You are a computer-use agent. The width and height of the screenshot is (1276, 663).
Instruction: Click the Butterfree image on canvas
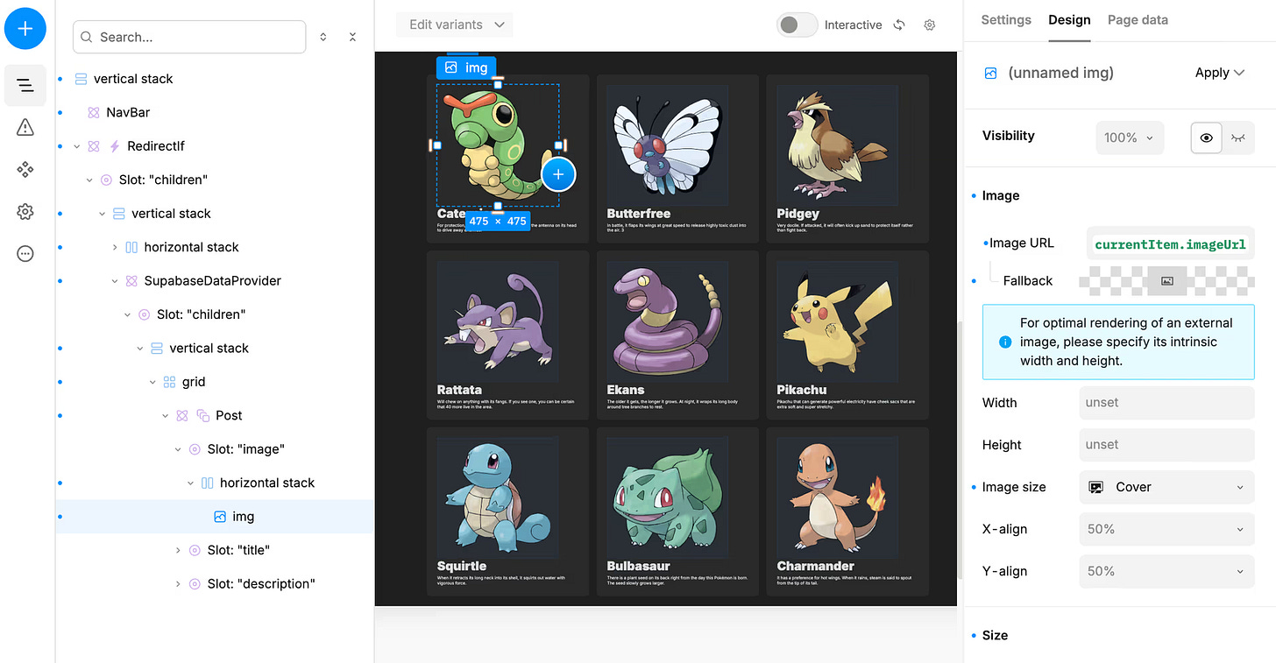[x=667, y=145]
